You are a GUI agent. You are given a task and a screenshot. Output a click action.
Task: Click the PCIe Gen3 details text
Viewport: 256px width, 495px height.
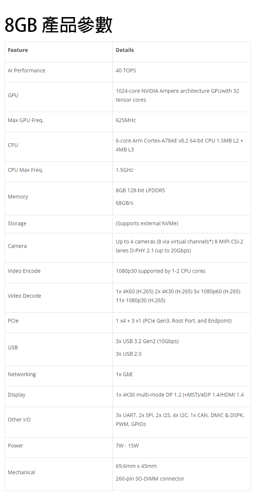tap(174, 321)
